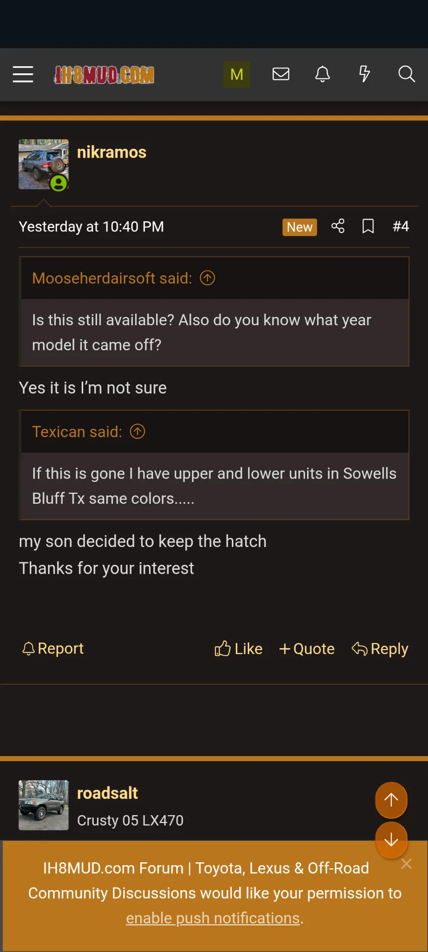This screenshot has height=952, width=428.
Task: Share post #4 via share icon
Action: coord(338,227)
